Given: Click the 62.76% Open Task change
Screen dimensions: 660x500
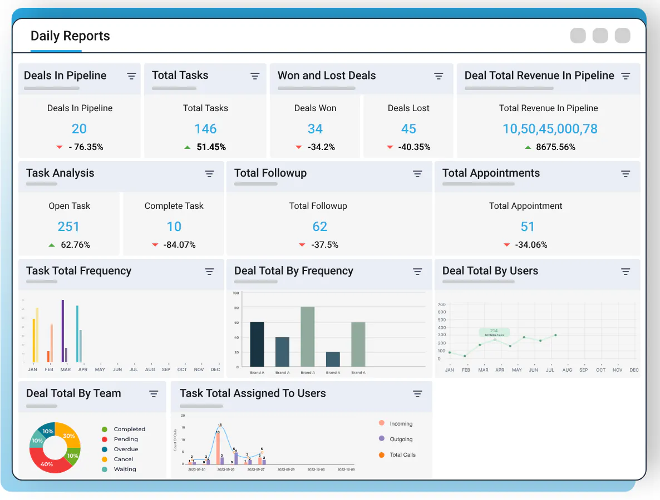Looking at the screenshot, I should pos(75,245).
